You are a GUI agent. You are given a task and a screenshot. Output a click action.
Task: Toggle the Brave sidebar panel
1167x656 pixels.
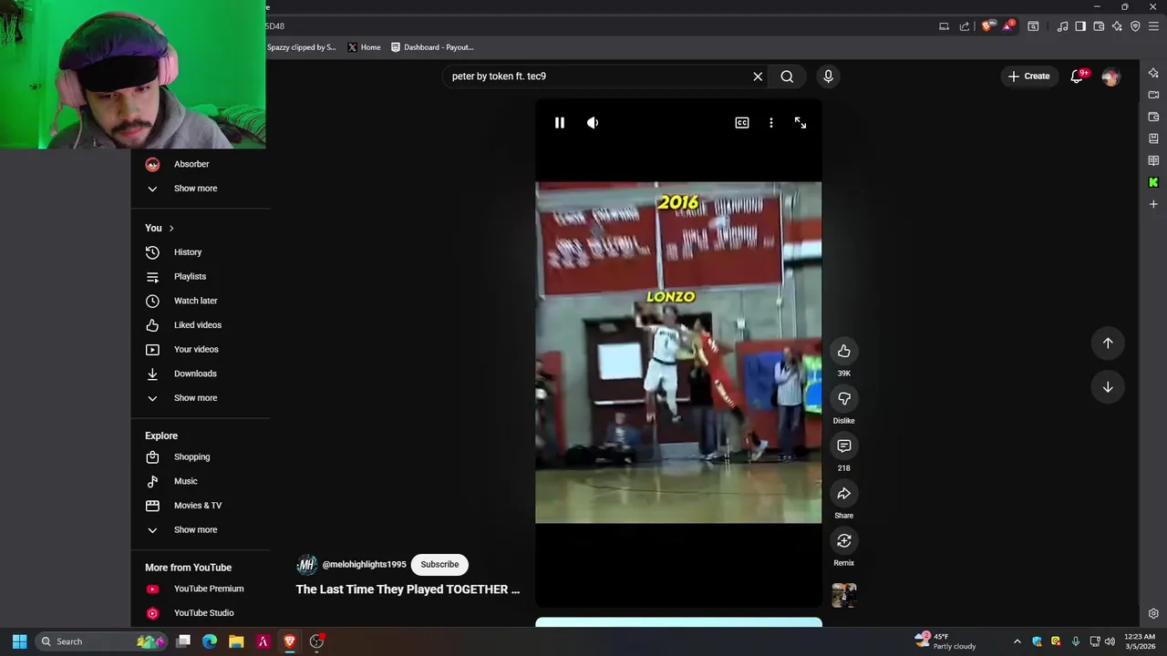1080,26
